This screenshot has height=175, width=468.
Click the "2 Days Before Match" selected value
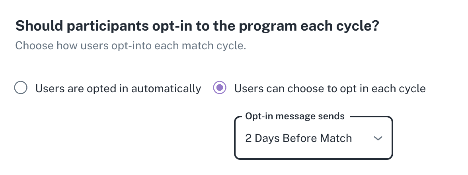pyautogui.click(x=298, y=138)
